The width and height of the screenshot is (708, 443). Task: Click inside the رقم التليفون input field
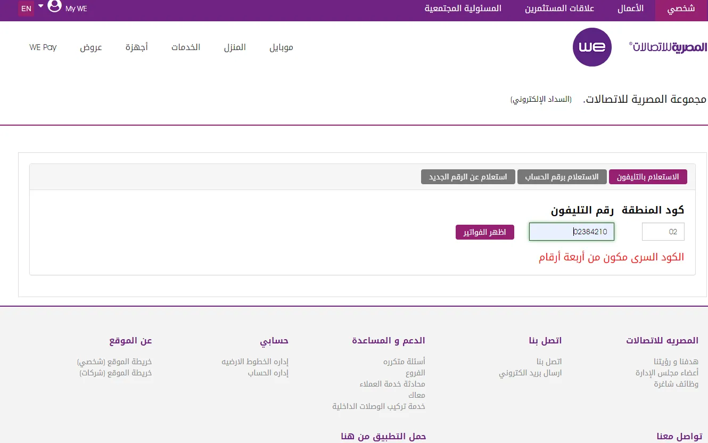571,232
